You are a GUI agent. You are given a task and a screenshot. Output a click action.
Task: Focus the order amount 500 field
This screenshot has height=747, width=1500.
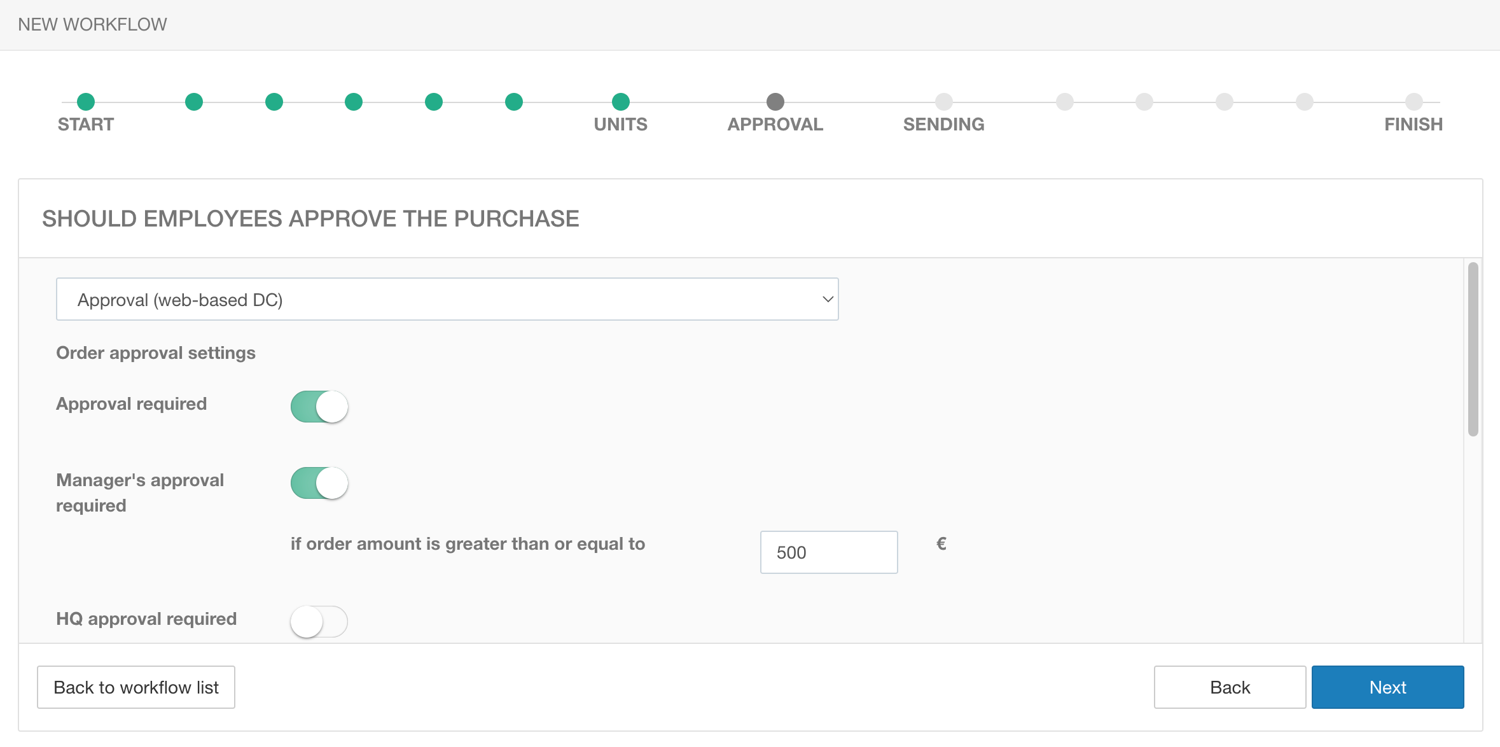click(828, 552)
